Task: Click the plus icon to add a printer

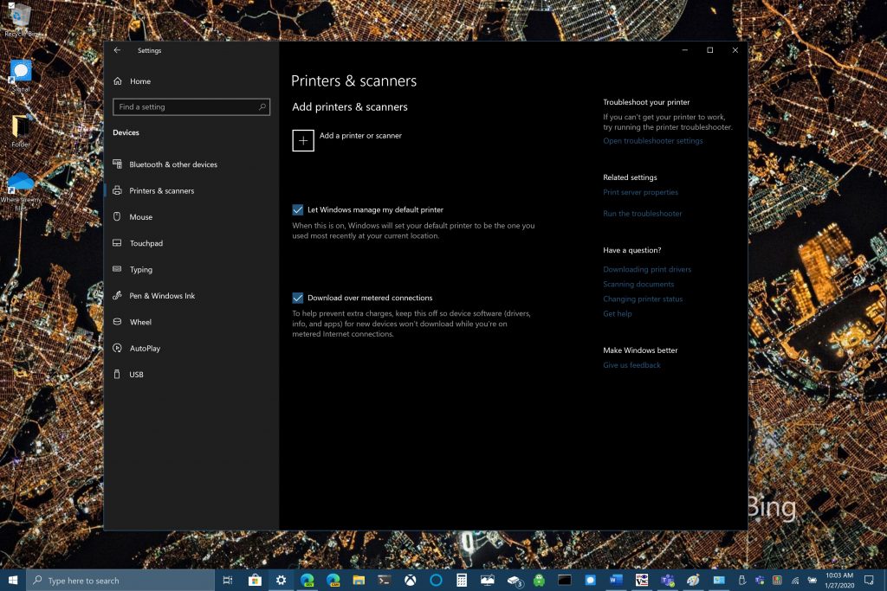Action: tap(302, 141)
